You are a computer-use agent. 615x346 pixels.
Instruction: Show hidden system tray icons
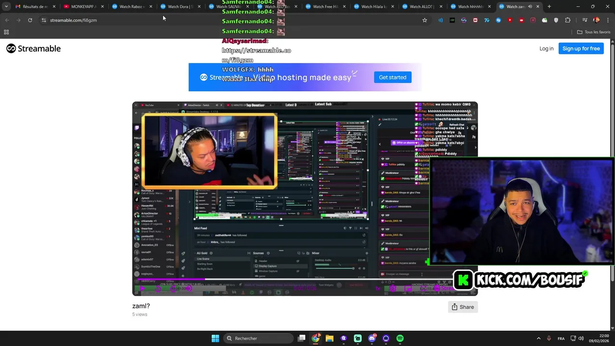tap(539, 338)
